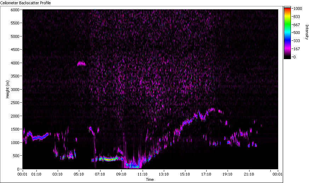Click the 5500 height axis tick label
The image size is (310, 183).
[15, 23]
